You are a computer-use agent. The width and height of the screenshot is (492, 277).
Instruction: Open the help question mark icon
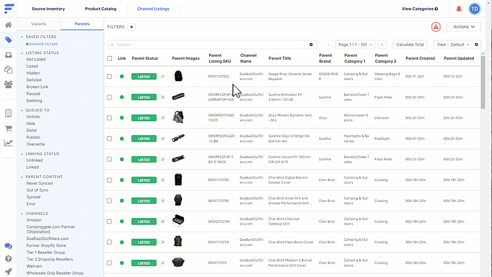pyautogui.click(x=9, y=259)
